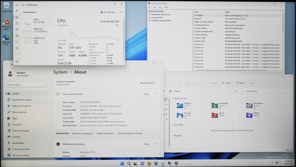The image size is (296, 167).
Task: Open Windows Update in Settings sidebar
Action: [x=21, y=155]
